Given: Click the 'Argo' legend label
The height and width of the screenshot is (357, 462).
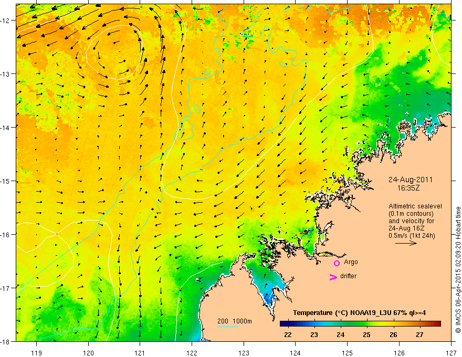Looking at the screenshot, I should [x=351, y=262].
